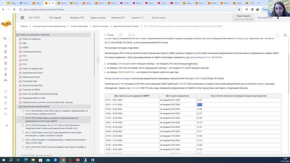Go to 'Главная' breadcrumb
290x163 pixels.
[24, 26]
